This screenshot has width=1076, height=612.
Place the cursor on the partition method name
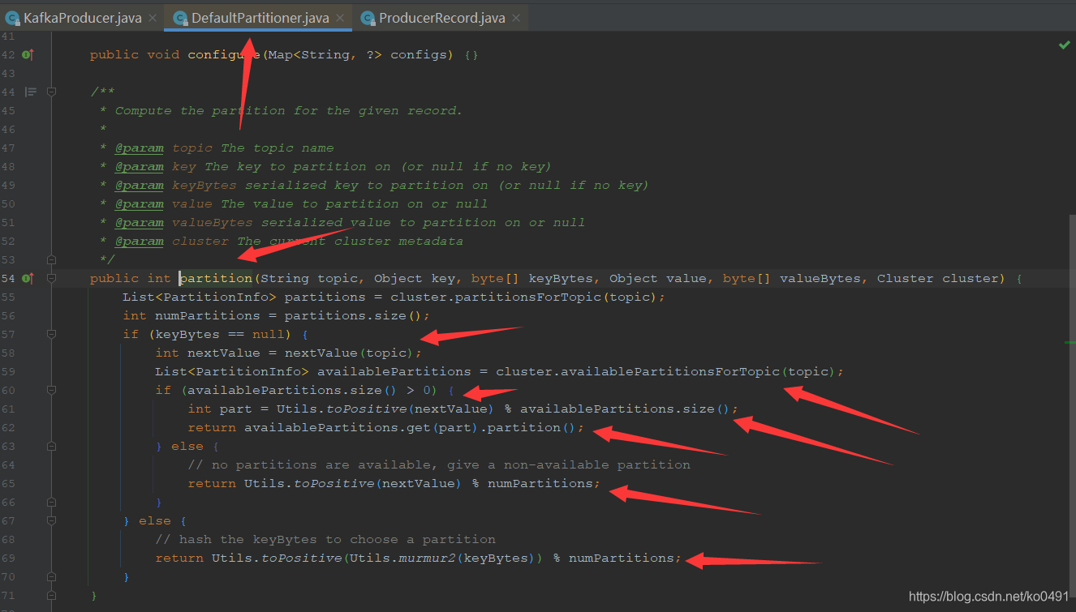[x=216, y=279]
